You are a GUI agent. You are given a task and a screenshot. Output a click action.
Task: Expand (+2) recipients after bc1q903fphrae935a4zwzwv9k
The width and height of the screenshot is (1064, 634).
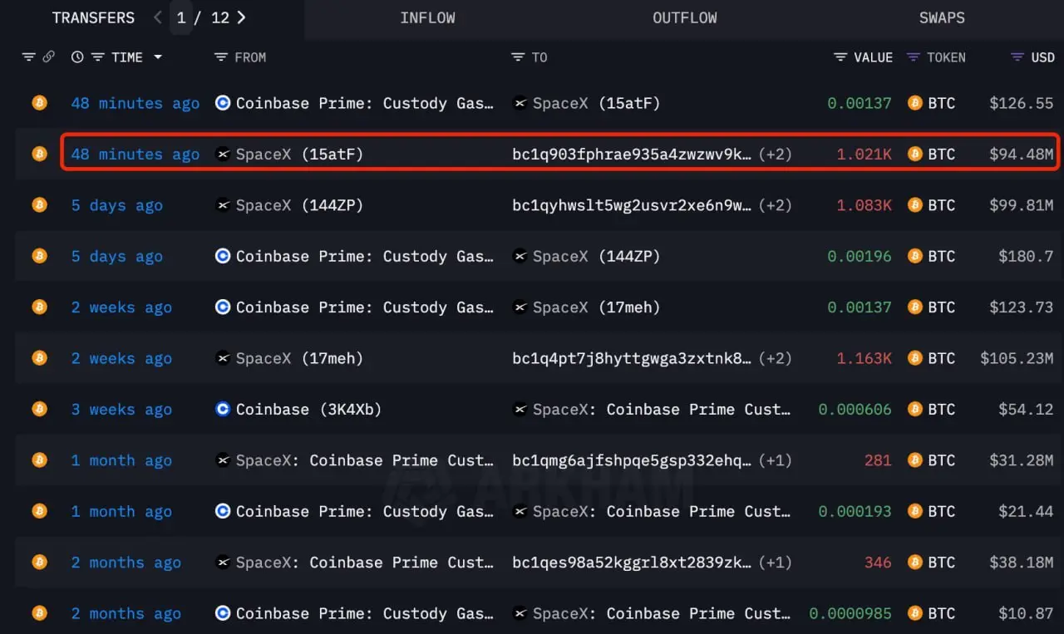click(x=775, y=155)
